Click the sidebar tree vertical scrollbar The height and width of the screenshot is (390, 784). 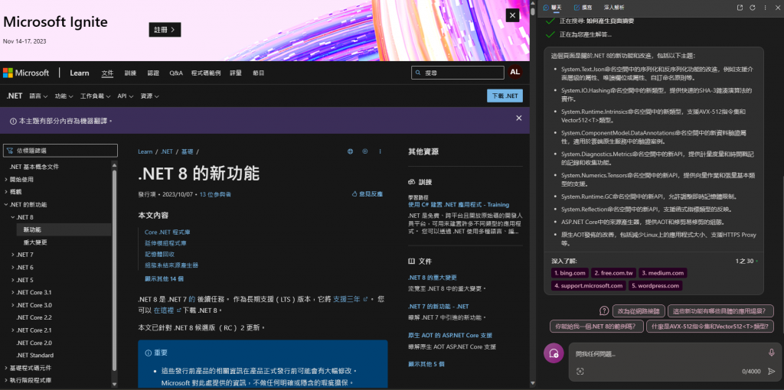pos(114,270)
